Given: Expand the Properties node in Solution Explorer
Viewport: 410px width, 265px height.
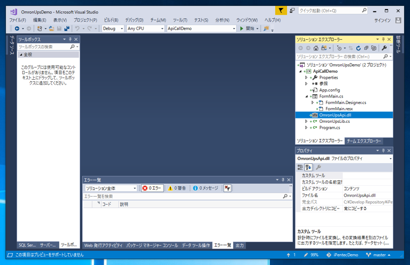Looking at the screenshot, I should coord(306,78).
